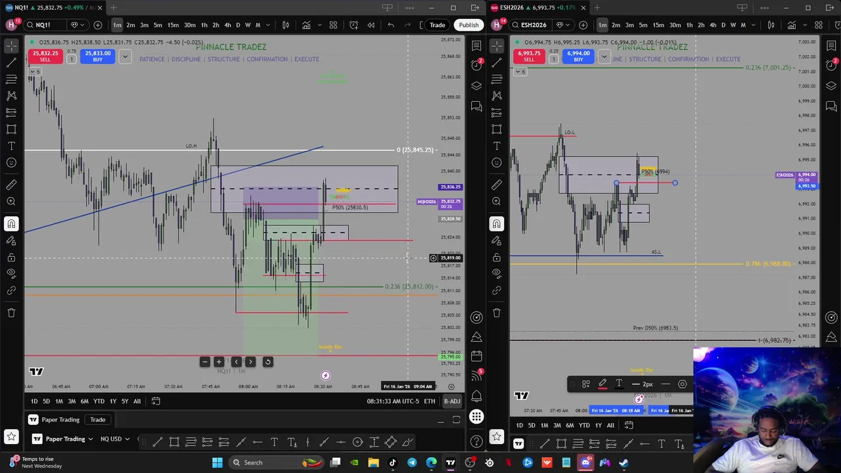Select 6M range in ESH2026 bottom bar
This screenshot has height=473, width=841.
tap(570, 426)
